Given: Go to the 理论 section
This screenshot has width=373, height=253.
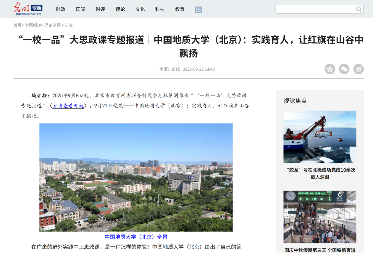Looking at the screenshot, I should click(x=120, y=9).
